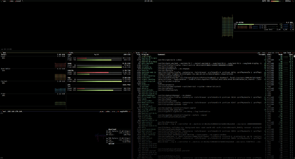Image resolution: width=295 pixels, height=159 pixels.
Task: Switch to next network interface with n arrow
Action: (129, 112)
